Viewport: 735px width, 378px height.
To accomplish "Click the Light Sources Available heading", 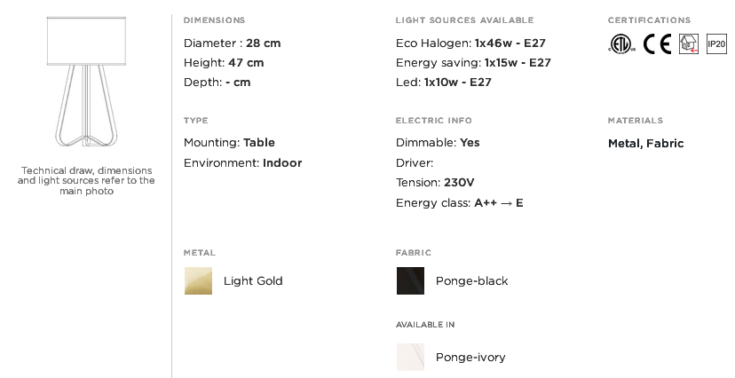I will click(464, 20).
